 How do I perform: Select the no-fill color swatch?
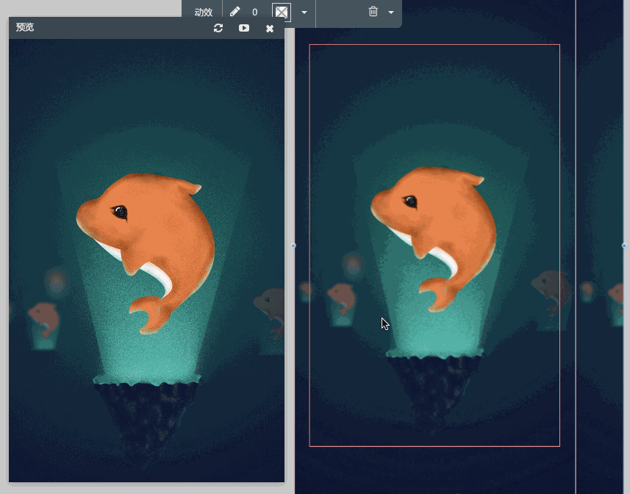282,12
